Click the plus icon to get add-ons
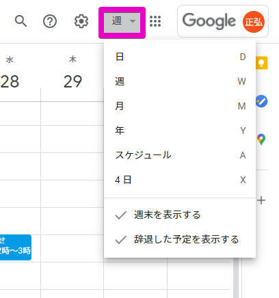Screen dimensions: 279x298 click(261, 200)
